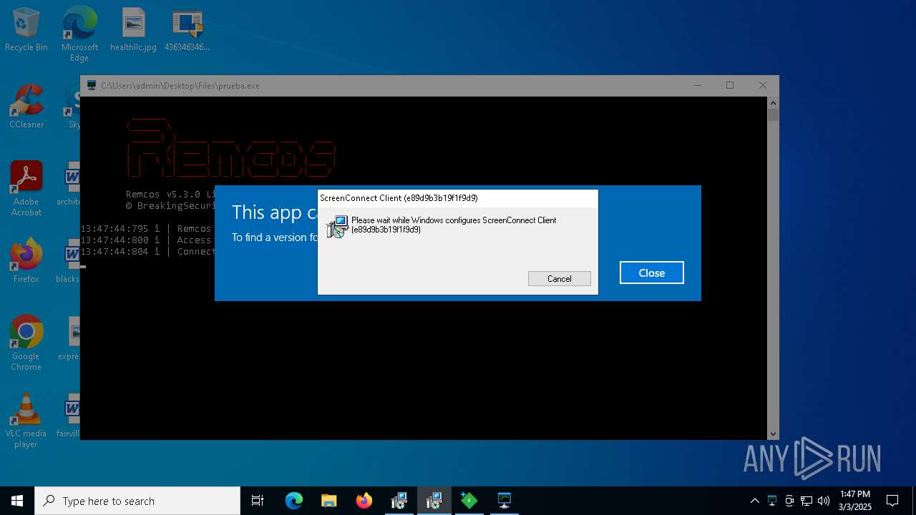Select the 436346346... desktop installer icon
Viewport: 916px width, 515px height.
click(x=187, y=30)
